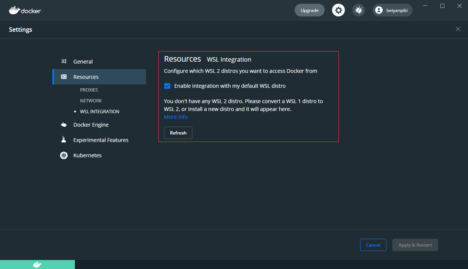Open troubleshoot via the bug icon

(359, 10)
